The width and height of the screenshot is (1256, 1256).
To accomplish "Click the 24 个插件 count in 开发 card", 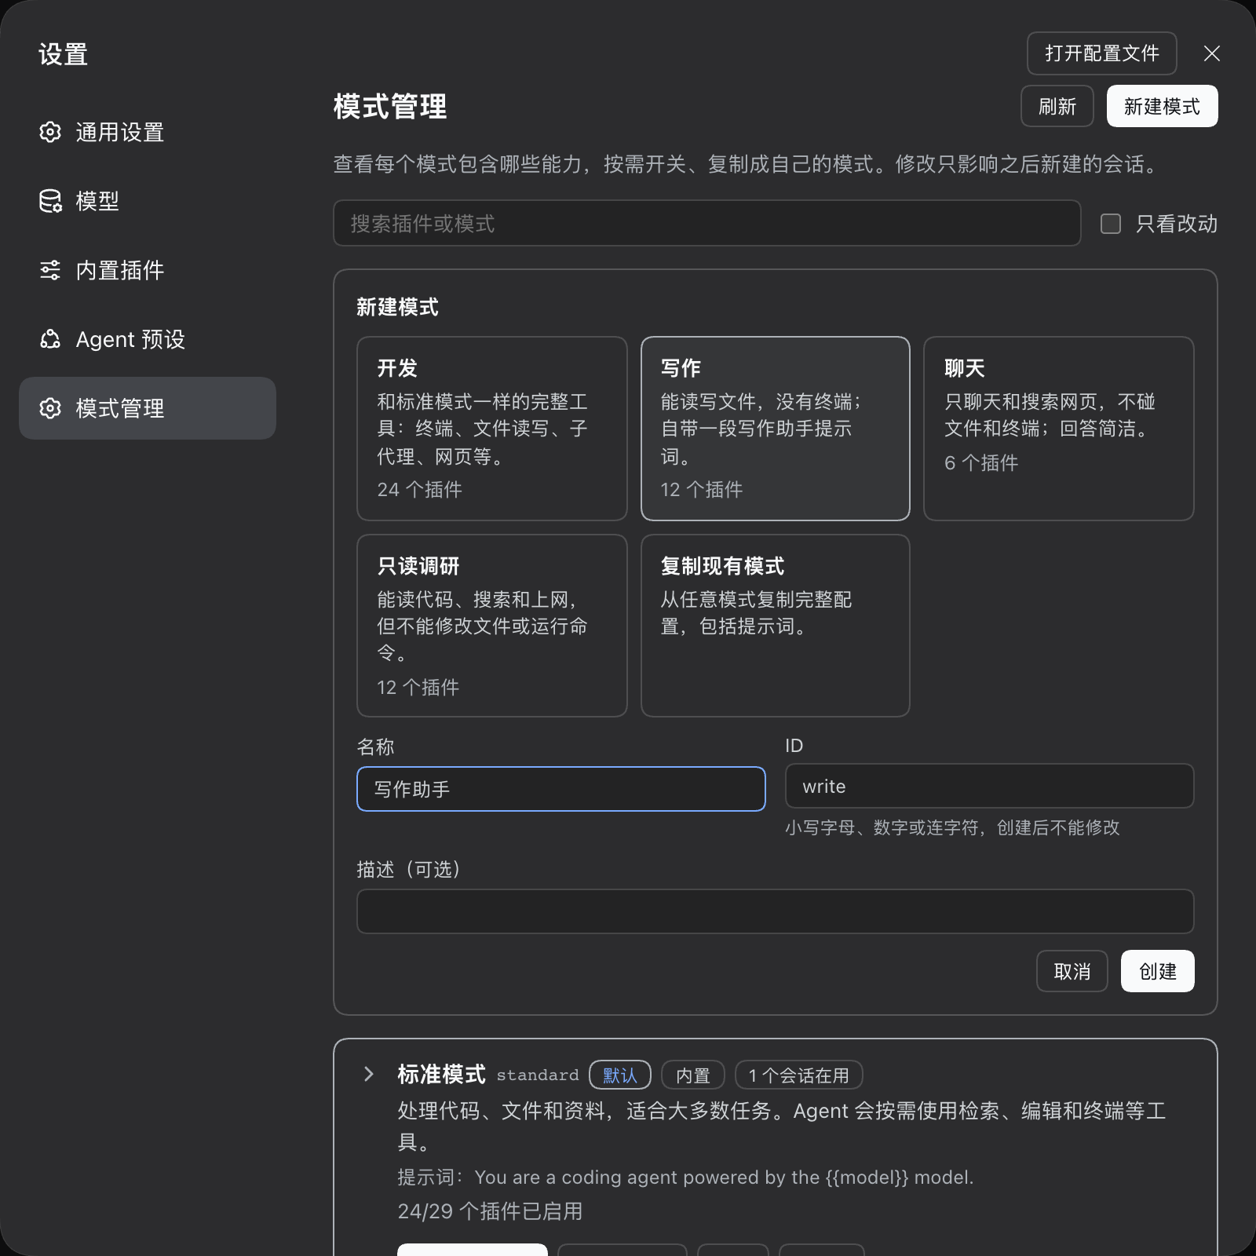I will coord(420,489).
